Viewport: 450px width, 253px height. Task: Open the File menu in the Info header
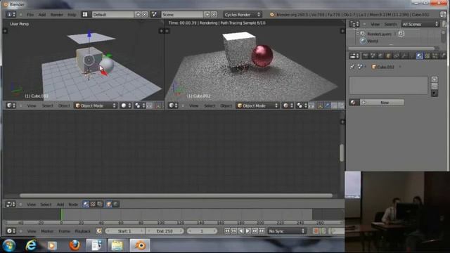(30, 14)
